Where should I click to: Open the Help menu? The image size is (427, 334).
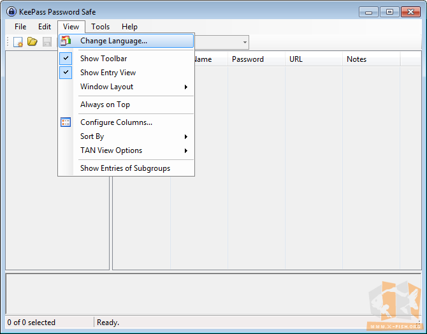pyautogui.click(x=129, y=27)
